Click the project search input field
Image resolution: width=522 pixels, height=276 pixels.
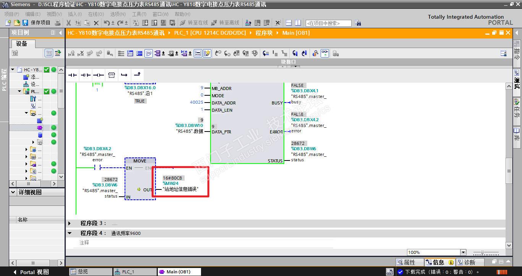328,23
